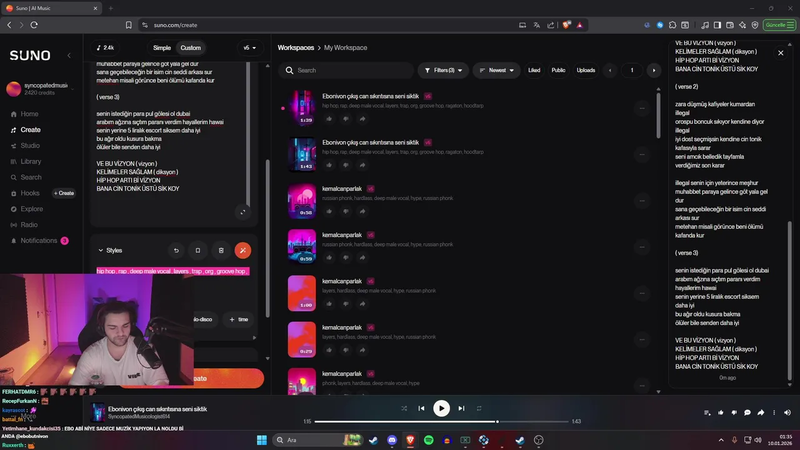This screenshot has height=450, width=800.
Task: Share the playing song from player bar
Action: click(761, 412)
